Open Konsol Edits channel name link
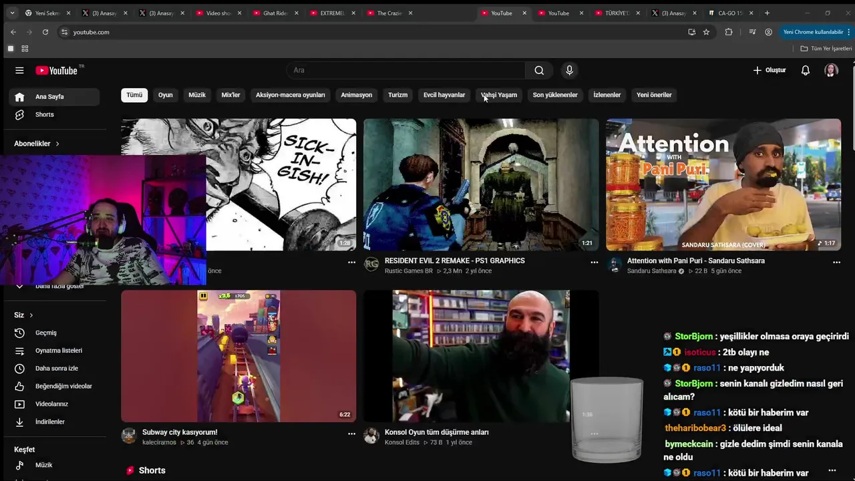This screenshot has height=481, width=855. click(402, 442)
